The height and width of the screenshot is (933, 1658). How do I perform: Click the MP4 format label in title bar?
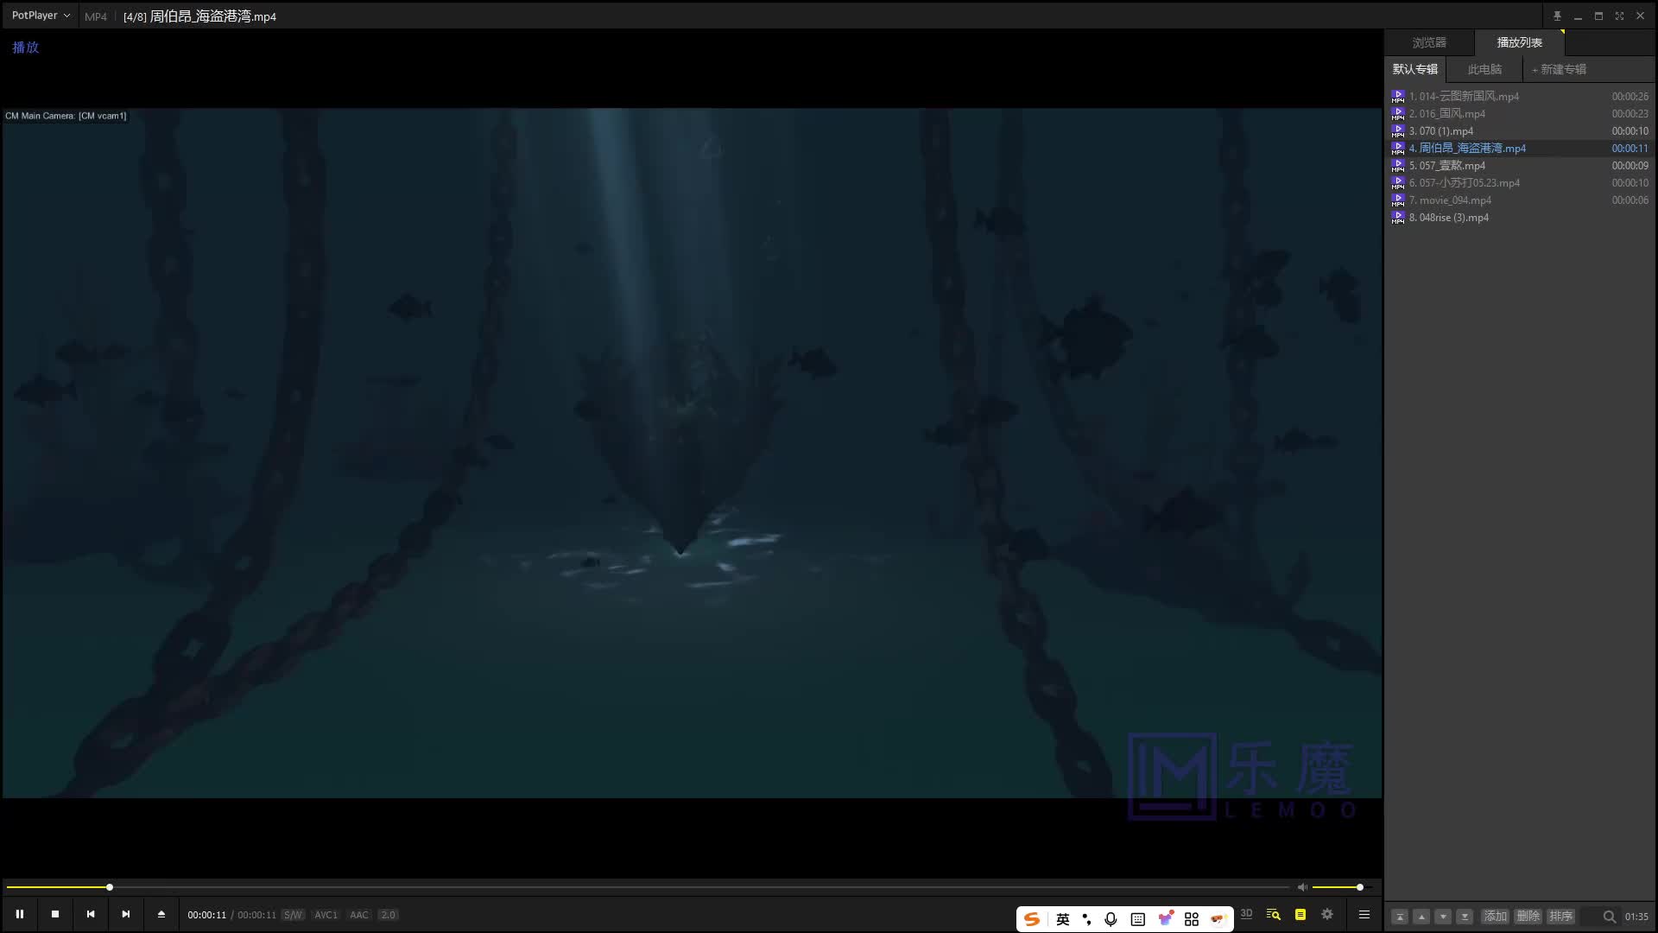click(x=96, y=16)
